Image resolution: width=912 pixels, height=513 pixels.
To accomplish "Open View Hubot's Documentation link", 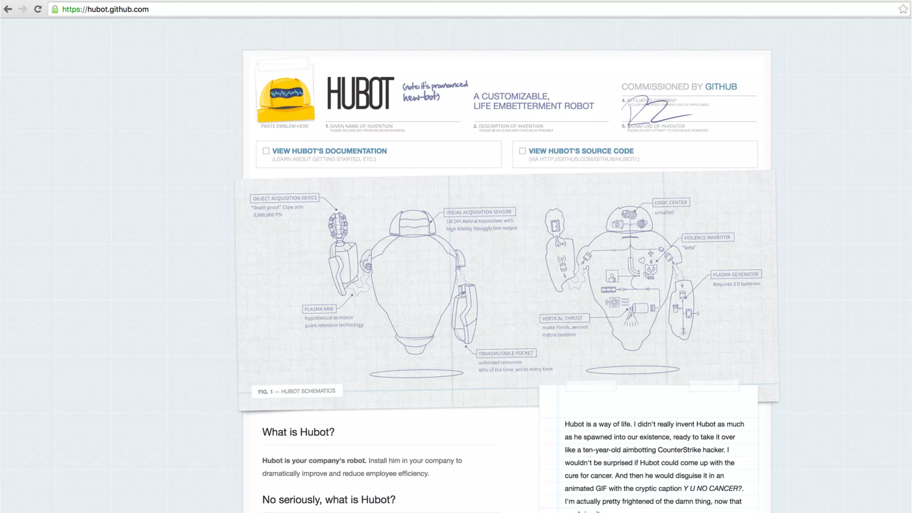I will click(x=329, y=151).
